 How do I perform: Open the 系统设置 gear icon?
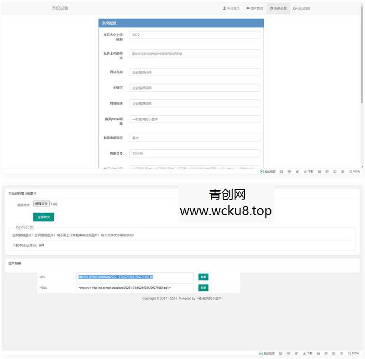(271, 9)
